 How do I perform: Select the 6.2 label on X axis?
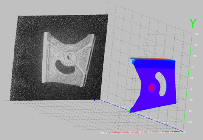[x=150, y=132]
